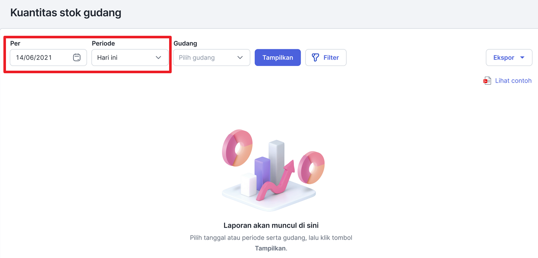Expand the chevron beside Hari ini
Viewport: 538px width, 258px height.
[x=158, y=57]
